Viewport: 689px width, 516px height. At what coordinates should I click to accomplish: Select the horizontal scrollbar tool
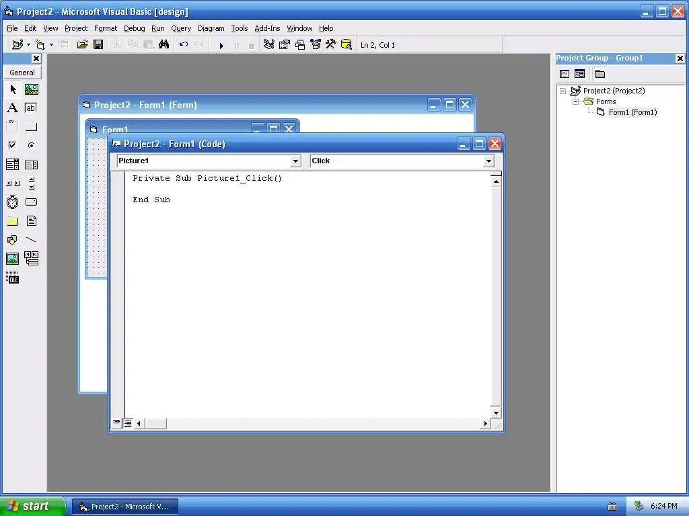(13, 183)
